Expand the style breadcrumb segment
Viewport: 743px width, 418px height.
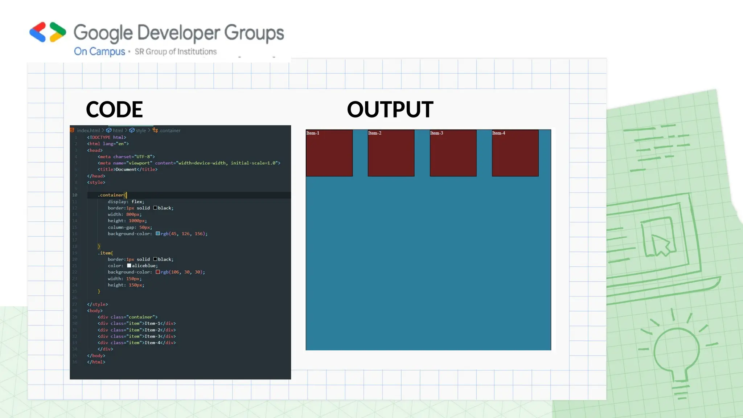pyautogui.click(x=141, y=131)
